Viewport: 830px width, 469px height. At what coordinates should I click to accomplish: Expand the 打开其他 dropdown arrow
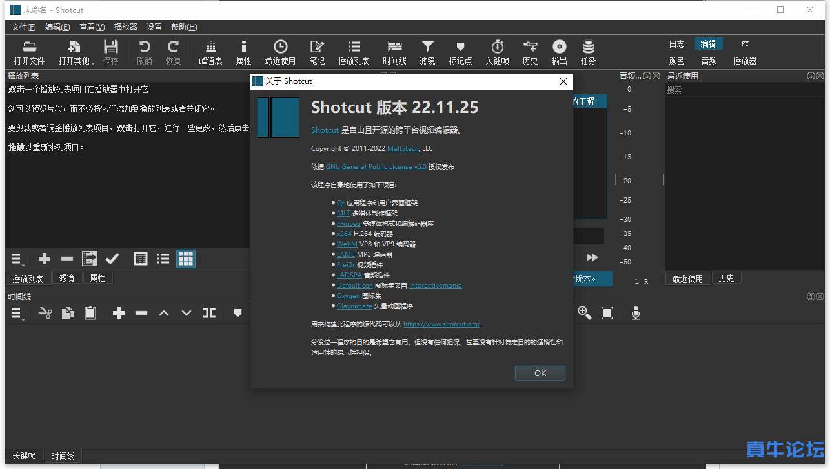tap(93, 63)
